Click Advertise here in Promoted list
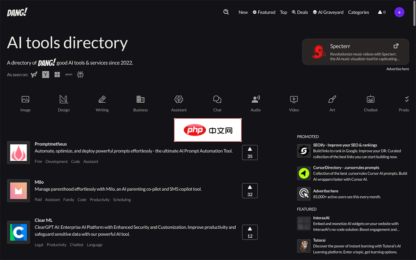The image size is (416, 260). (x=325, y=191)
